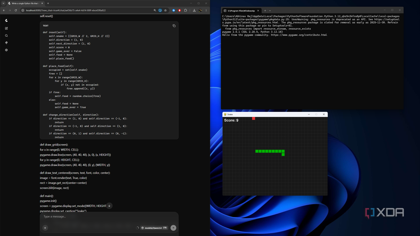Copy the code block with the copy icon

[174, 26]
